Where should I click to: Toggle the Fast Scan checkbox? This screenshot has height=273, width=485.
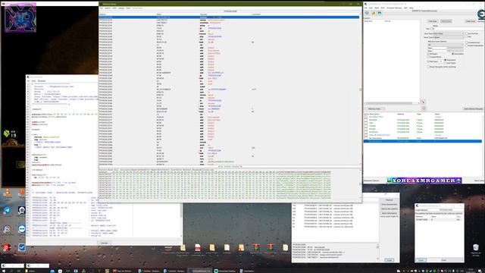click(429, 61)
